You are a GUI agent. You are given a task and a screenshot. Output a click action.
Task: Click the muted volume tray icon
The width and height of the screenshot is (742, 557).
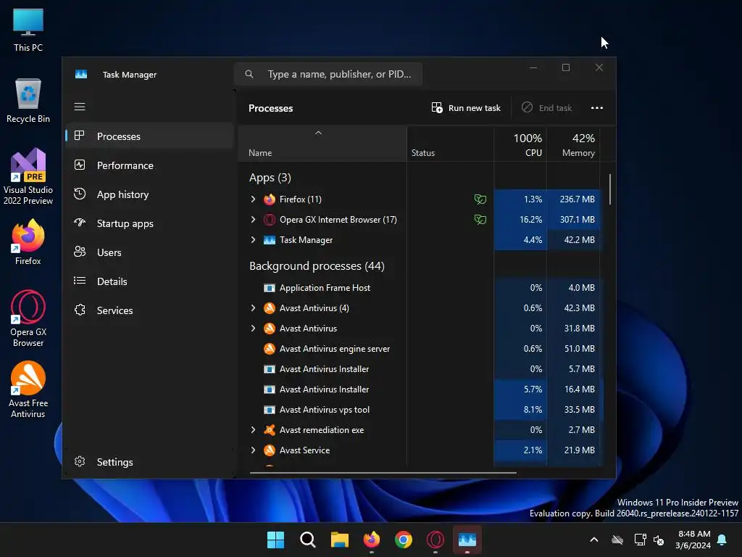point(658,540)
